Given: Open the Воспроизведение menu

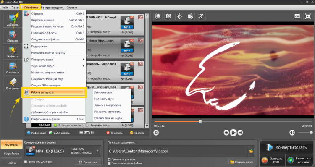Looking at the screenshot, I should (52, 8).
